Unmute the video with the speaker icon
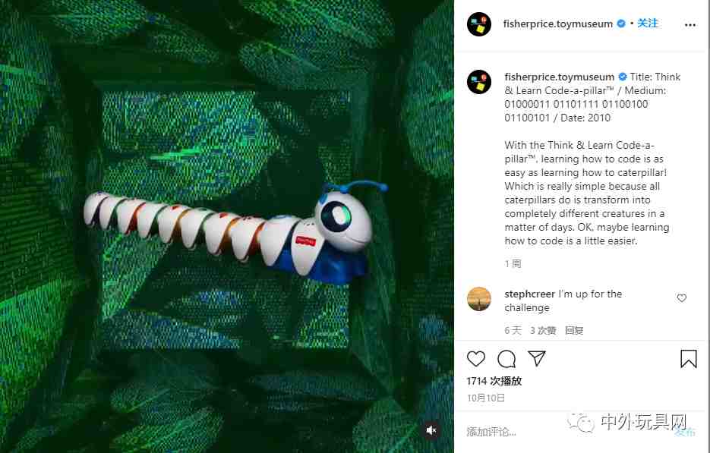The image size is (710, 453). tap(431, 430)
